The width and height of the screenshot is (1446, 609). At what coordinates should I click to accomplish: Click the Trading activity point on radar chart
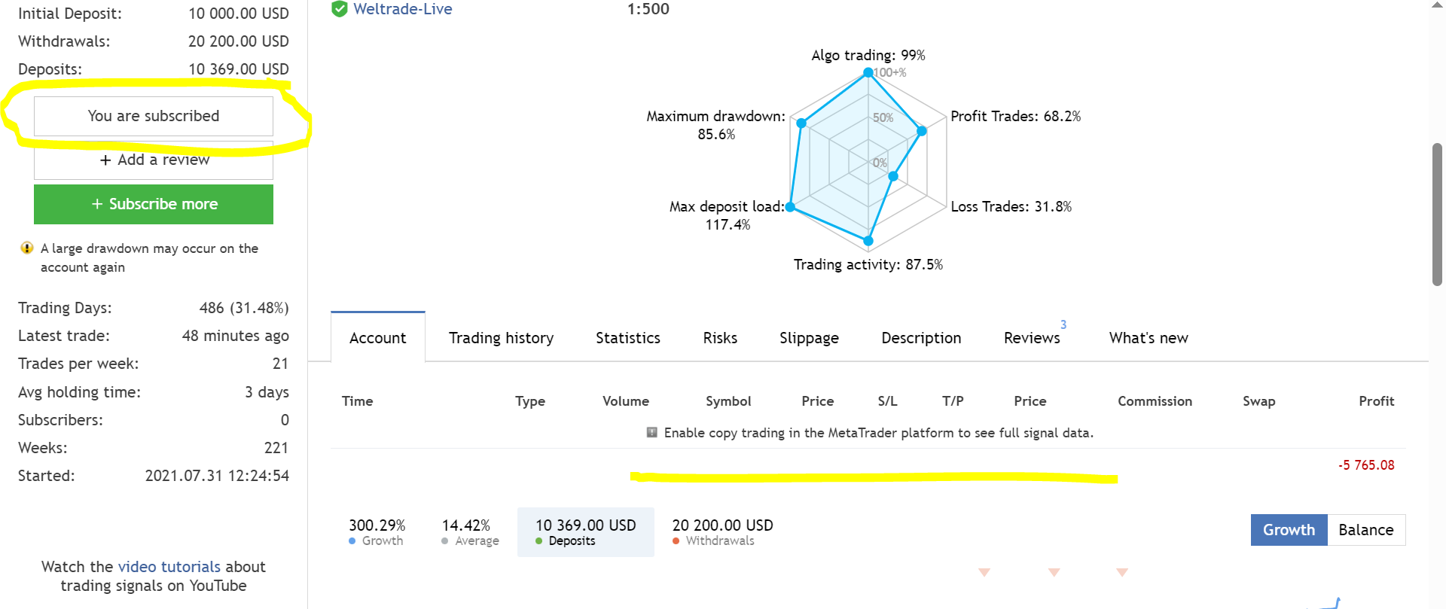coord(868,241)
